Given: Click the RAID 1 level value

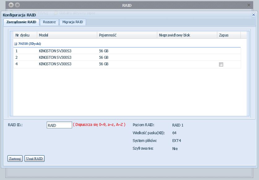Looking at the screenshot, I should (178, 125).
